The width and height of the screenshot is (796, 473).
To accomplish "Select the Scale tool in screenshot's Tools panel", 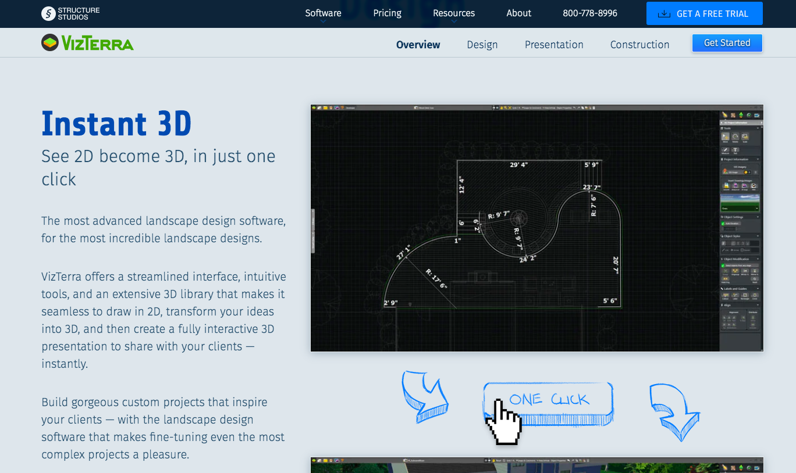I will tap(745, 137).
